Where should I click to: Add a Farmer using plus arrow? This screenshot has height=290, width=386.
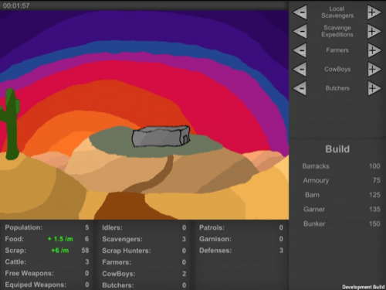point(374,50)
